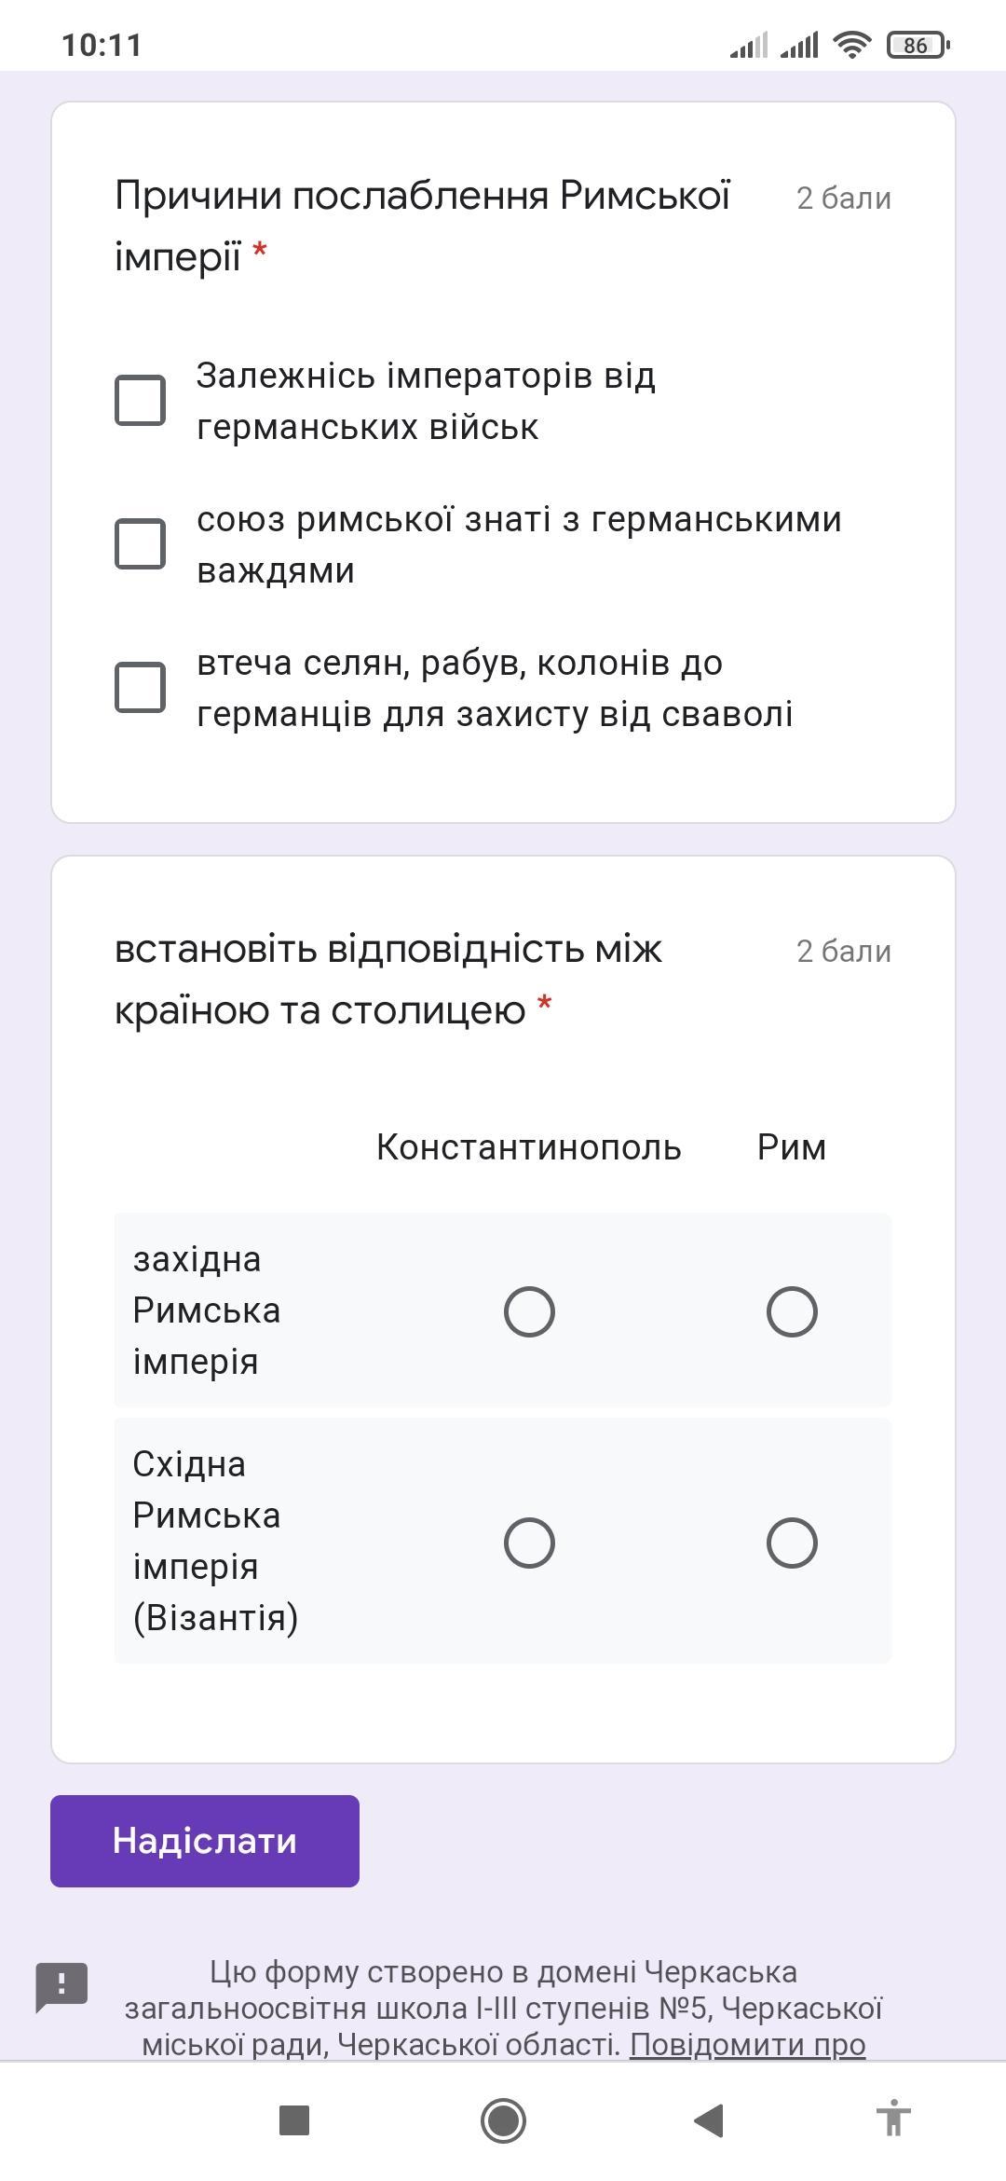The height and width of the screenshot is (2181, 1006).
Task: Tap the battery indicator showing 86
Action: 918,45
